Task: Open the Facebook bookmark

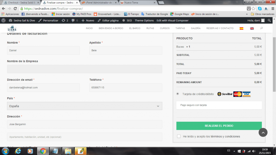Action: point(35,14)
